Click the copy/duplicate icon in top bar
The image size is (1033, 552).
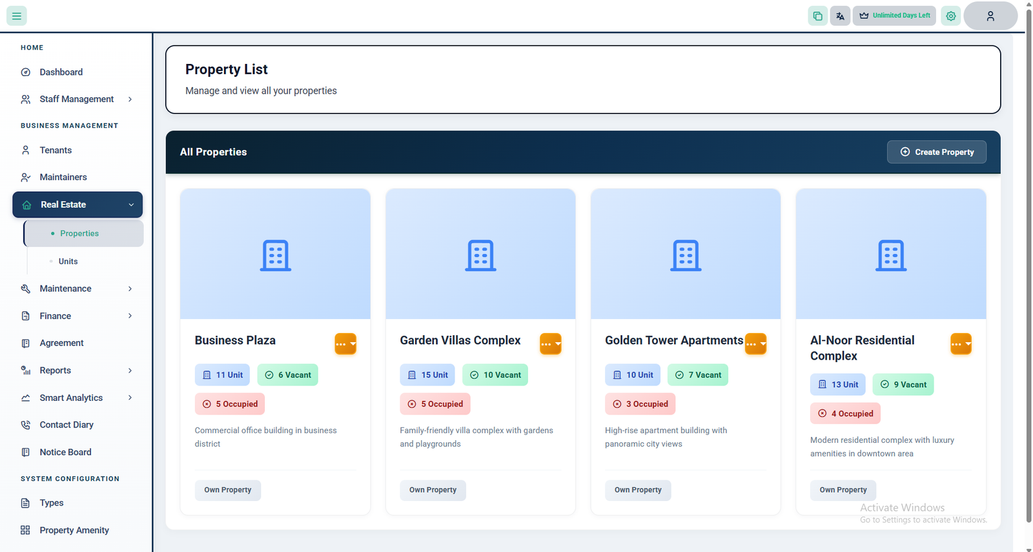(x=817, y=15)
